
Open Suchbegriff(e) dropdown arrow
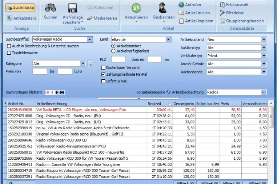(89, 39)
